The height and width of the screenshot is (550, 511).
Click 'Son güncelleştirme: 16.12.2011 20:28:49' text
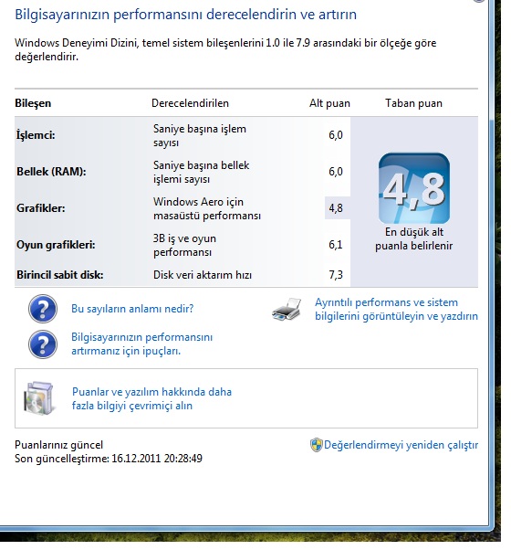[x=109, y=459]
